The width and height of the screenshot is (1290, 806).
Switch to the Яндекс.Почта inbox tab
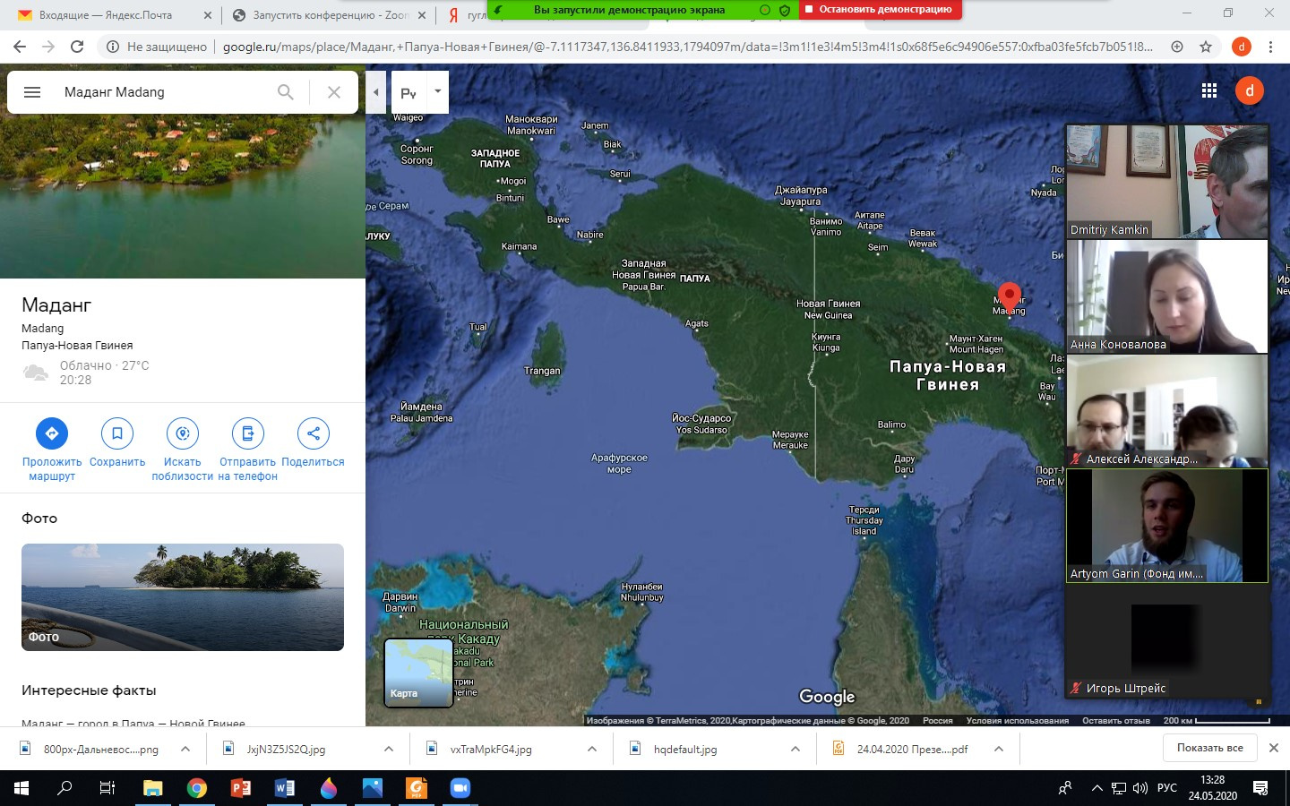click(x=106, y=15)
